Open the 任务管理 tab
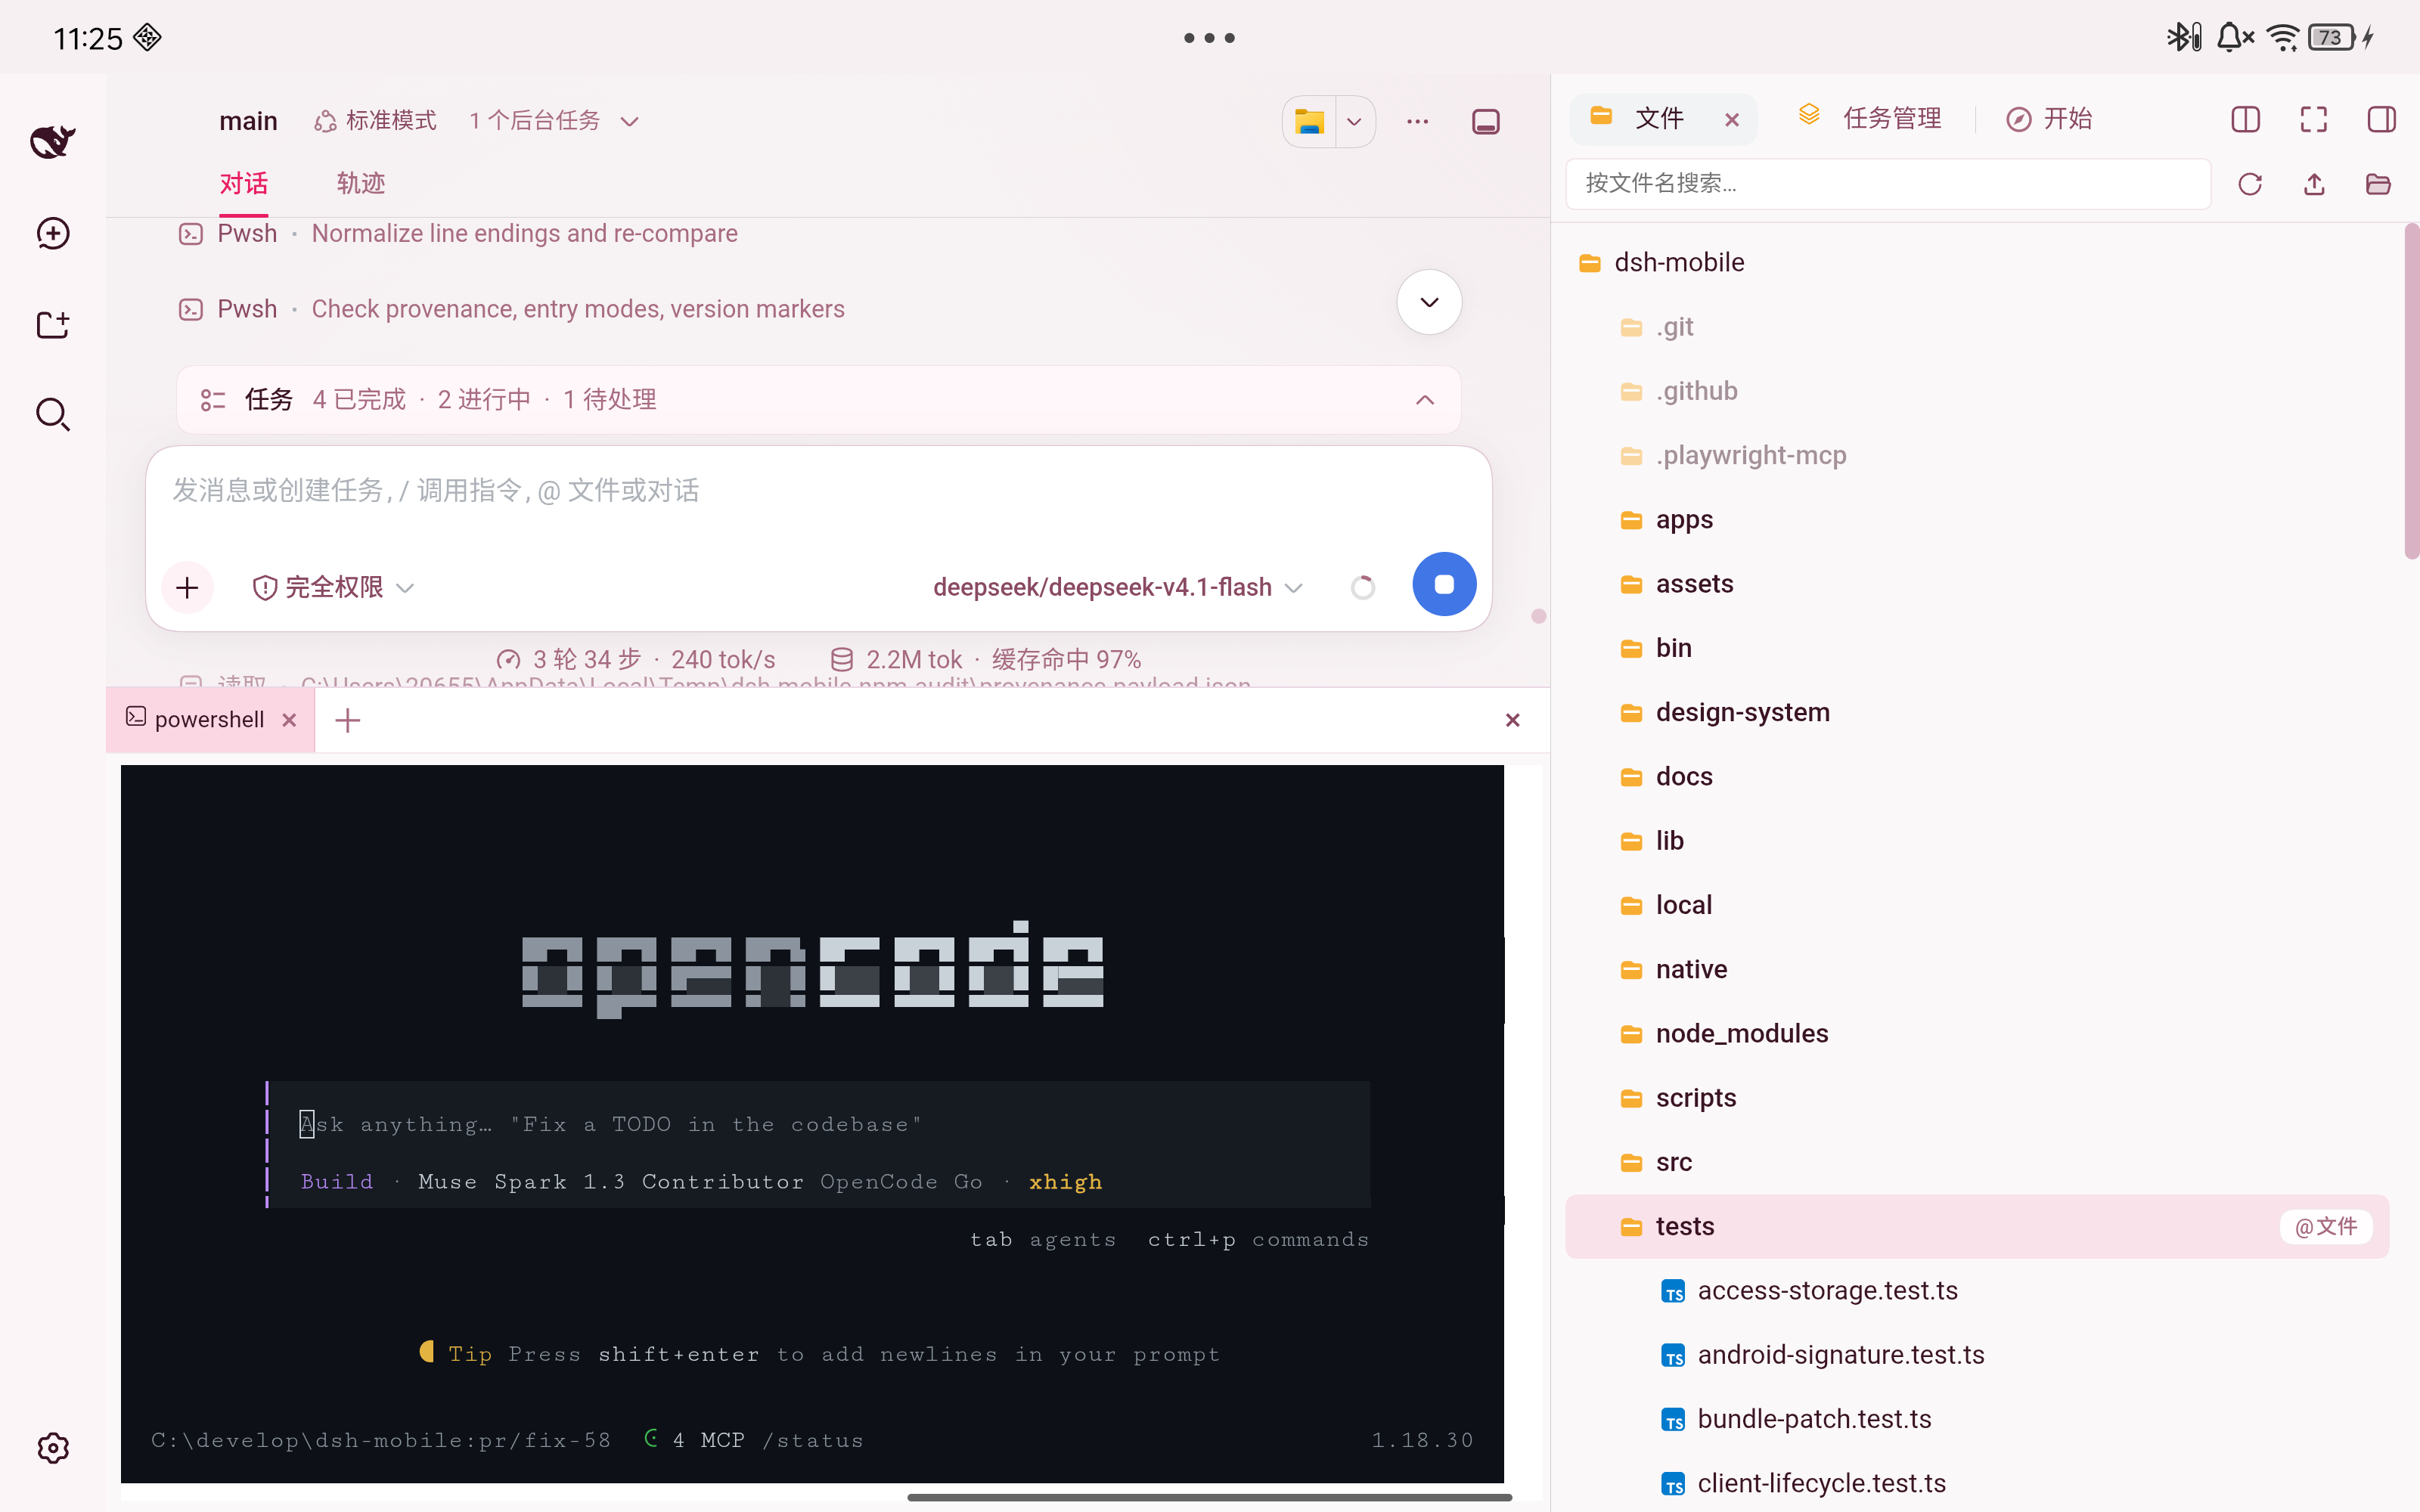 [x=1870, y=119]
